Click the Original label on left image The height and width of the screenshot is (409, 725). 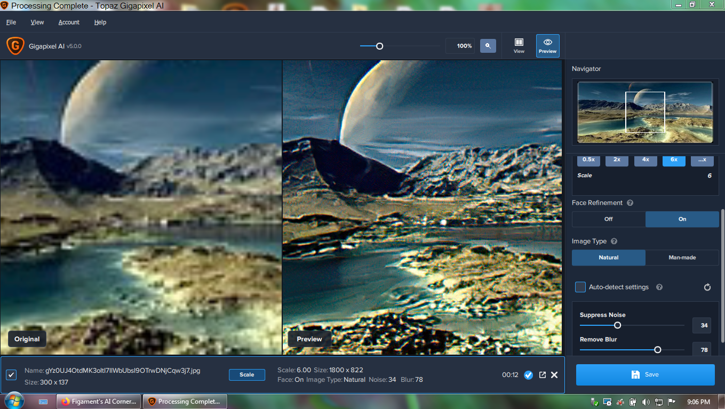pos(27,339)
